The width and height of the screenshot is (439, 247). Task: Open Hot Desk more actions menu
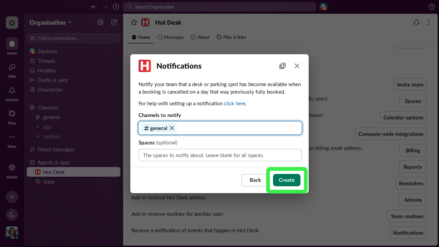pyautogui.click(x=429, y=22)
